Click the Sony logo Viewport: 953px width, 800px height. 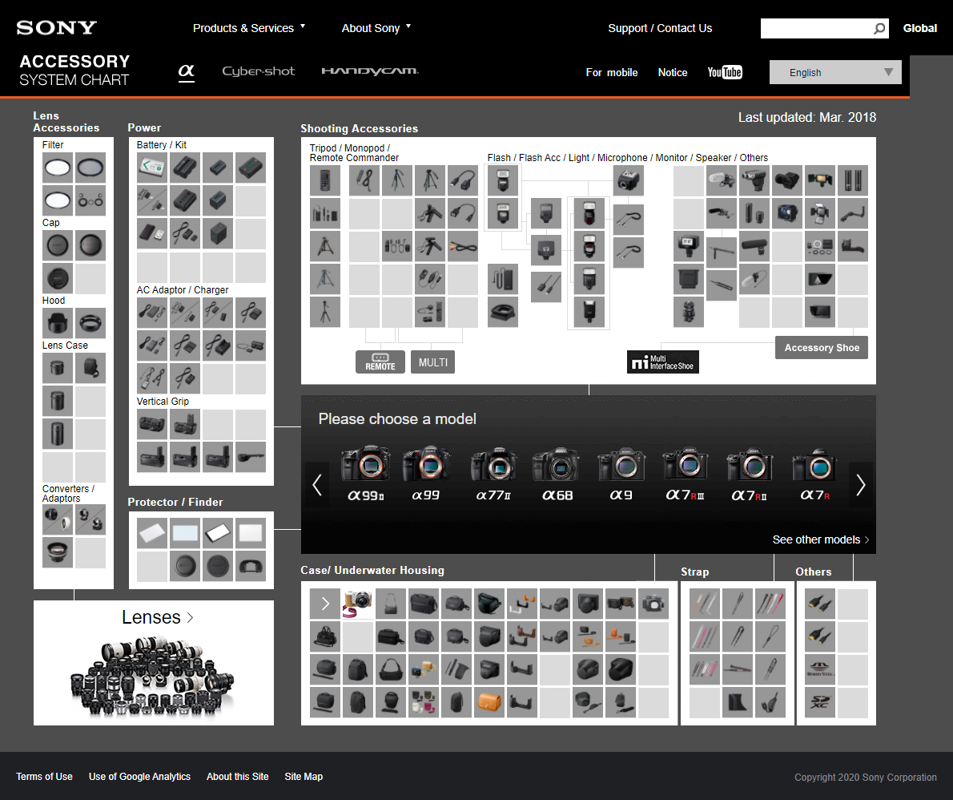point(57,27)
